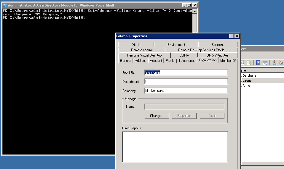
Task: Click the PowerShell scrollbar up arrow
Action: pos(194,11)
